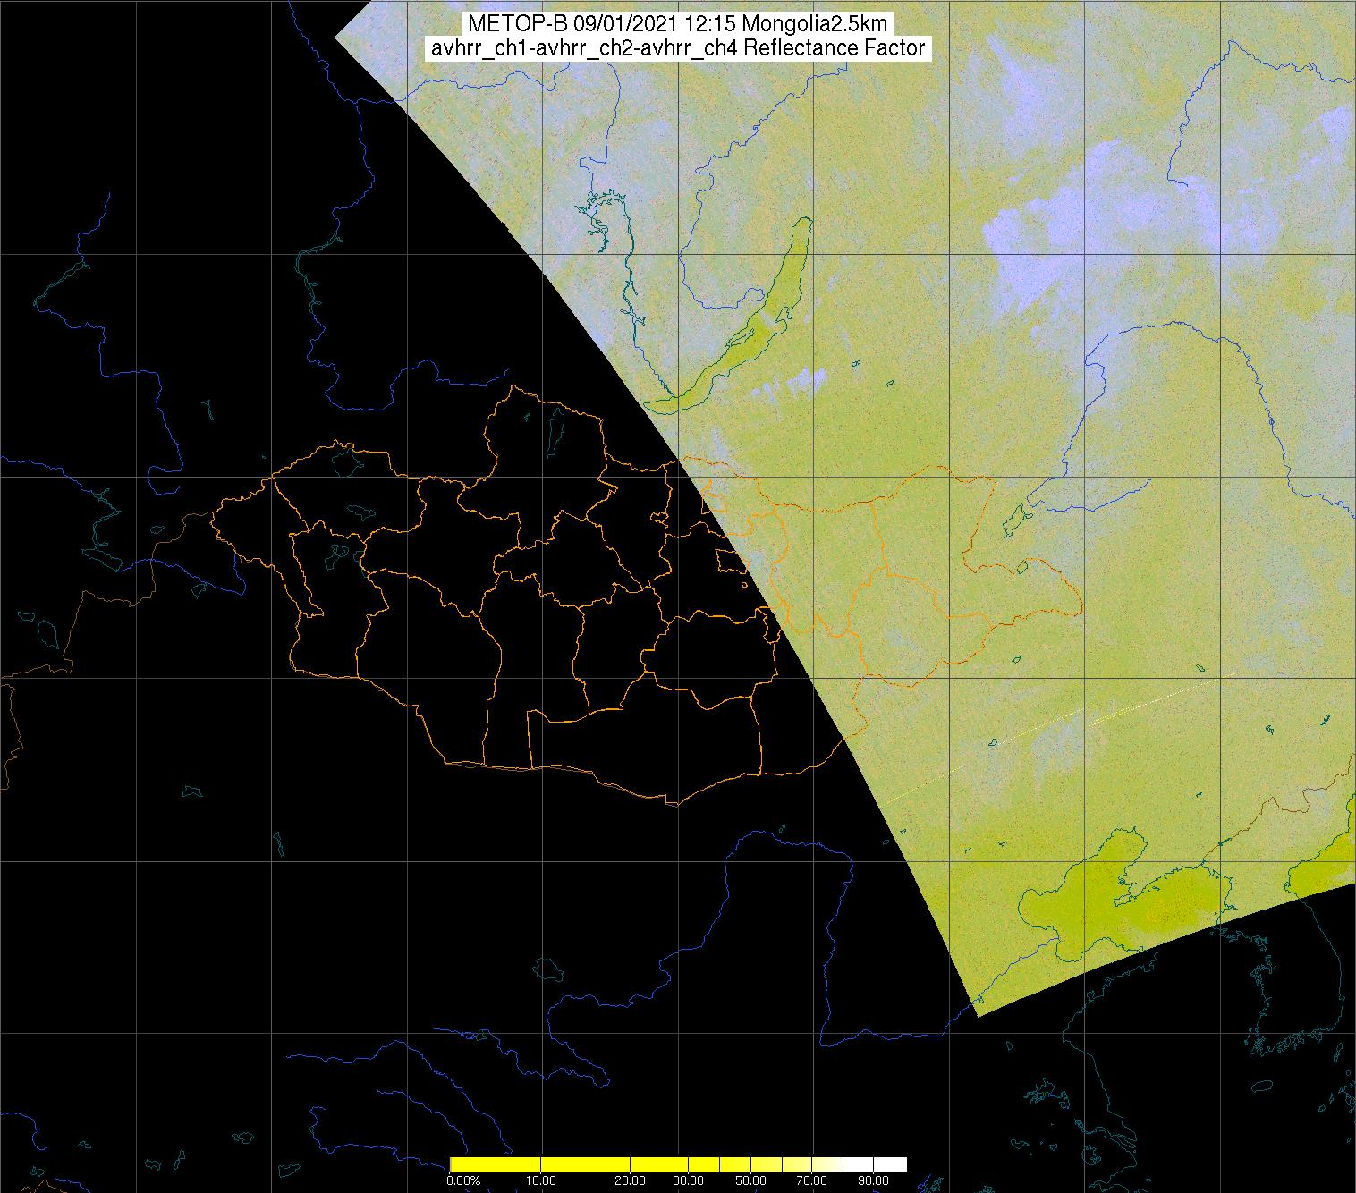Click the "0.00%" colorbar label

462,1181
